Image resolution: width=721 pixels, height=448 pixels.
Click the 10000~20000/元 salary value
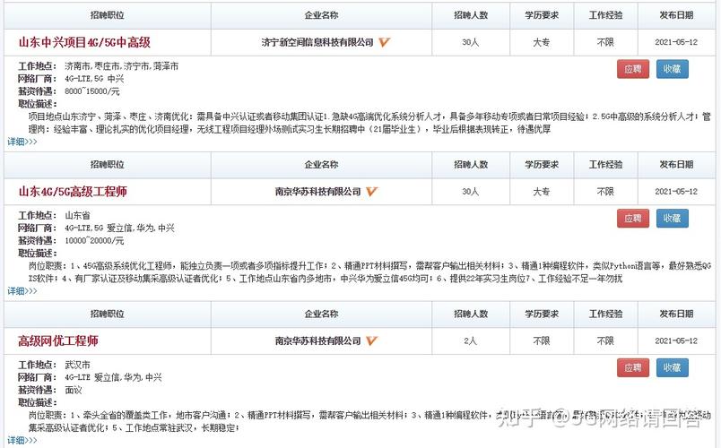click(94, 241)
